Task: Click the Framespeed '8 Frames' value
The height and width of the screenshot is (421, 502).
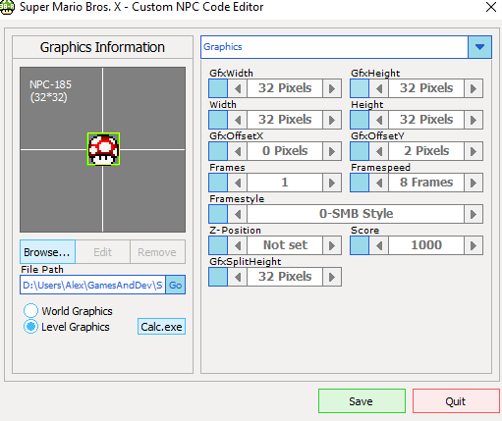Action: 426,183
